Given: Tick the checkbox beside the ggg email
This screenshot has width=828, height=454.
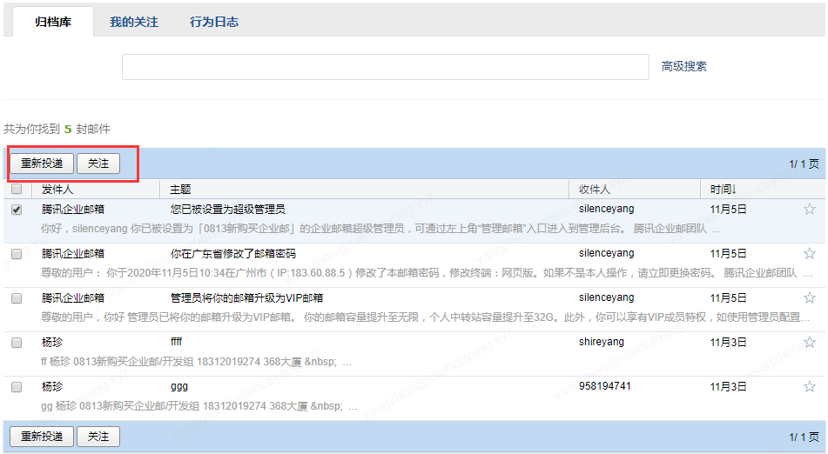Looking at the screenshot, I should click(x=17, y=387).
